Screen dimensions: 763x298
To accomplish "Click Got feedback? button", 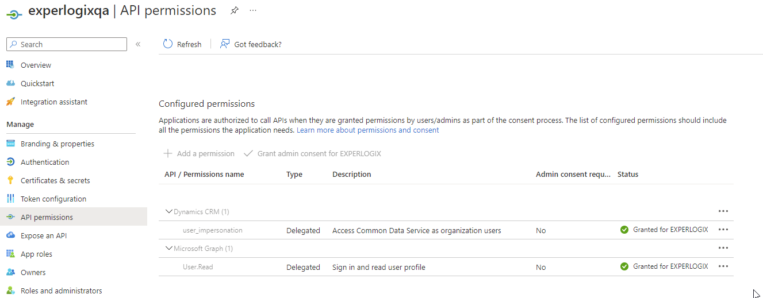I will 251,44.
